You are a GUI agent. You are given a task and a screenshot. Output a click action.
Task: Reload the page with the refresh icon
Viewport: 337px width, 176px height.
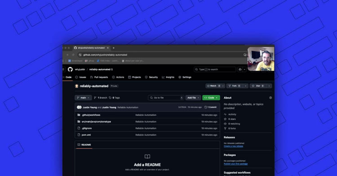coord(73,55)
